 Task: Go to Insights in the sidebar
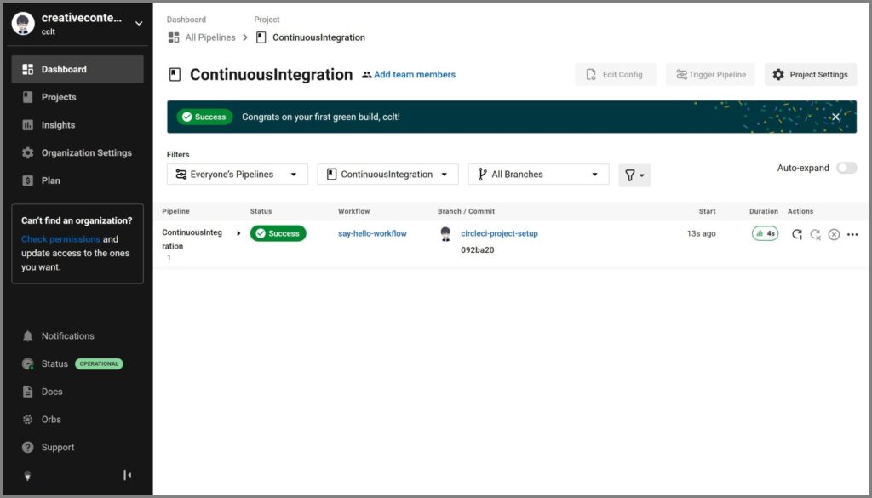pyautogui.click(x=58, y=125)
